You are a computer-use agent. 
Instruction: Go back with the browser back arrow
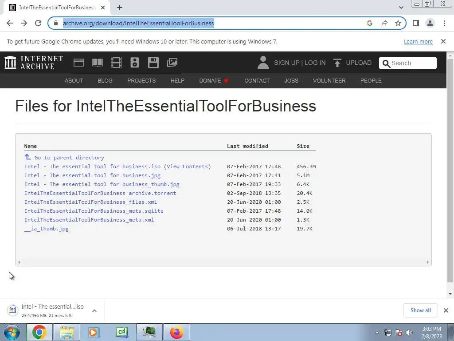(10, 23)
